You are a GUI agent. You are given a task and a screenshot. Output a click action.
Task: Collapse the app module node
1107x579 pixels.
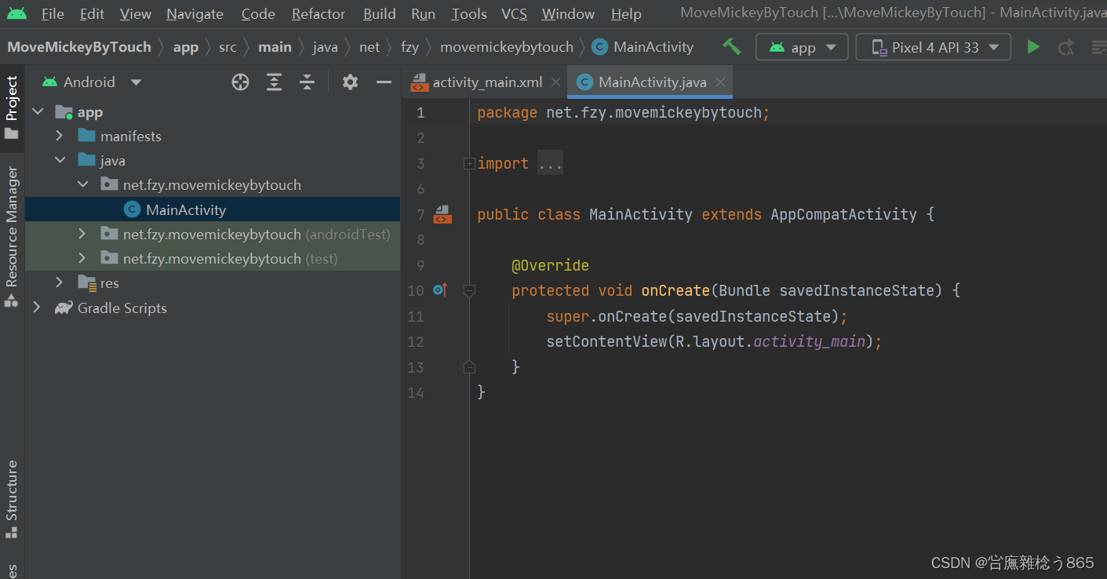click(37, 112)
